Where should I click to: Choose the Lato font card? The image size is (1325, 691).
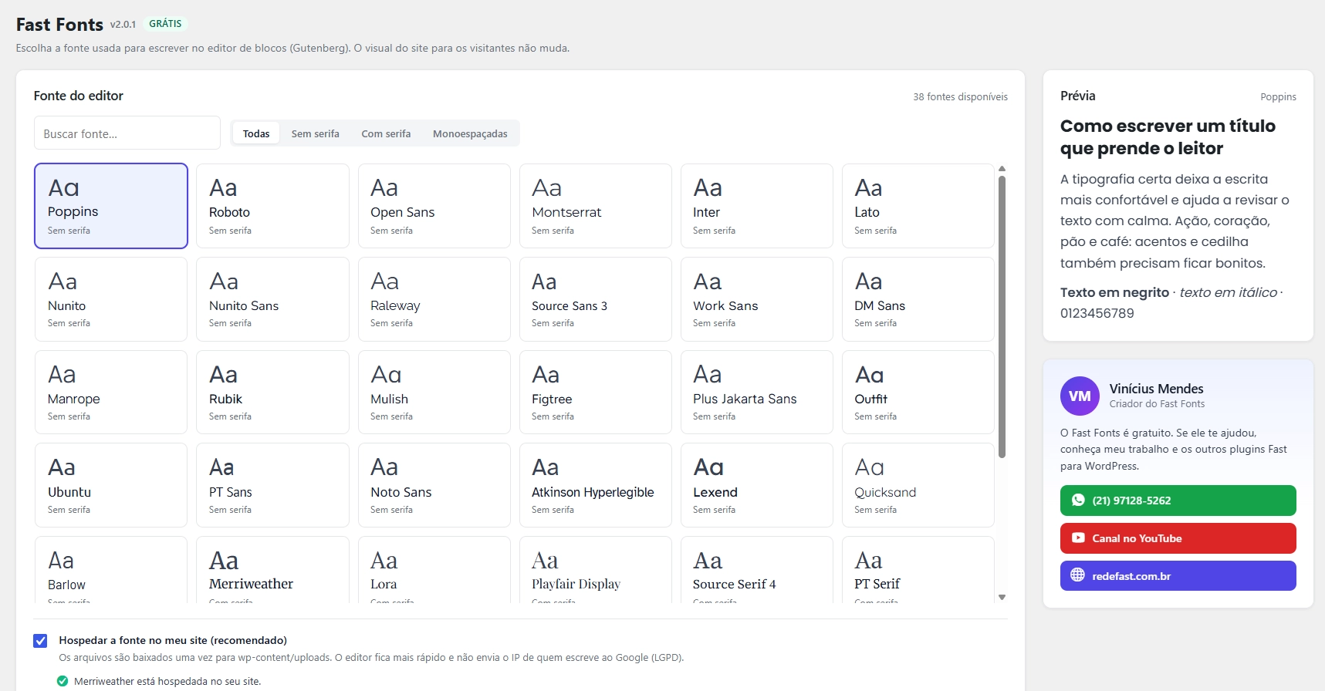[x=918, y=206]
